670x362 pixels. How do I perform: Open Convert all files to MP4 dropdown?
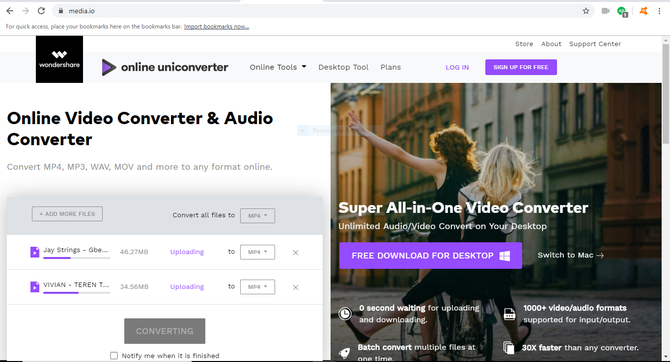257,216
